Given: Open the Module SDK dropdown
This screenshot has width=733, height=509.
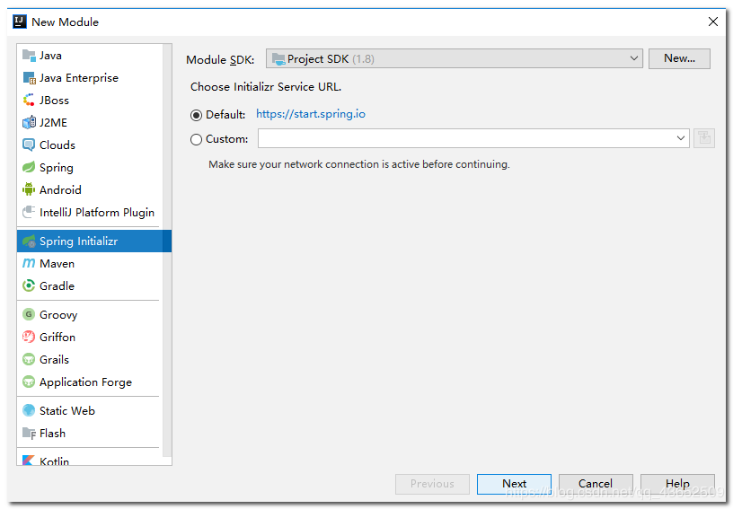Looking at the screenshot, I should pos(454,59).
